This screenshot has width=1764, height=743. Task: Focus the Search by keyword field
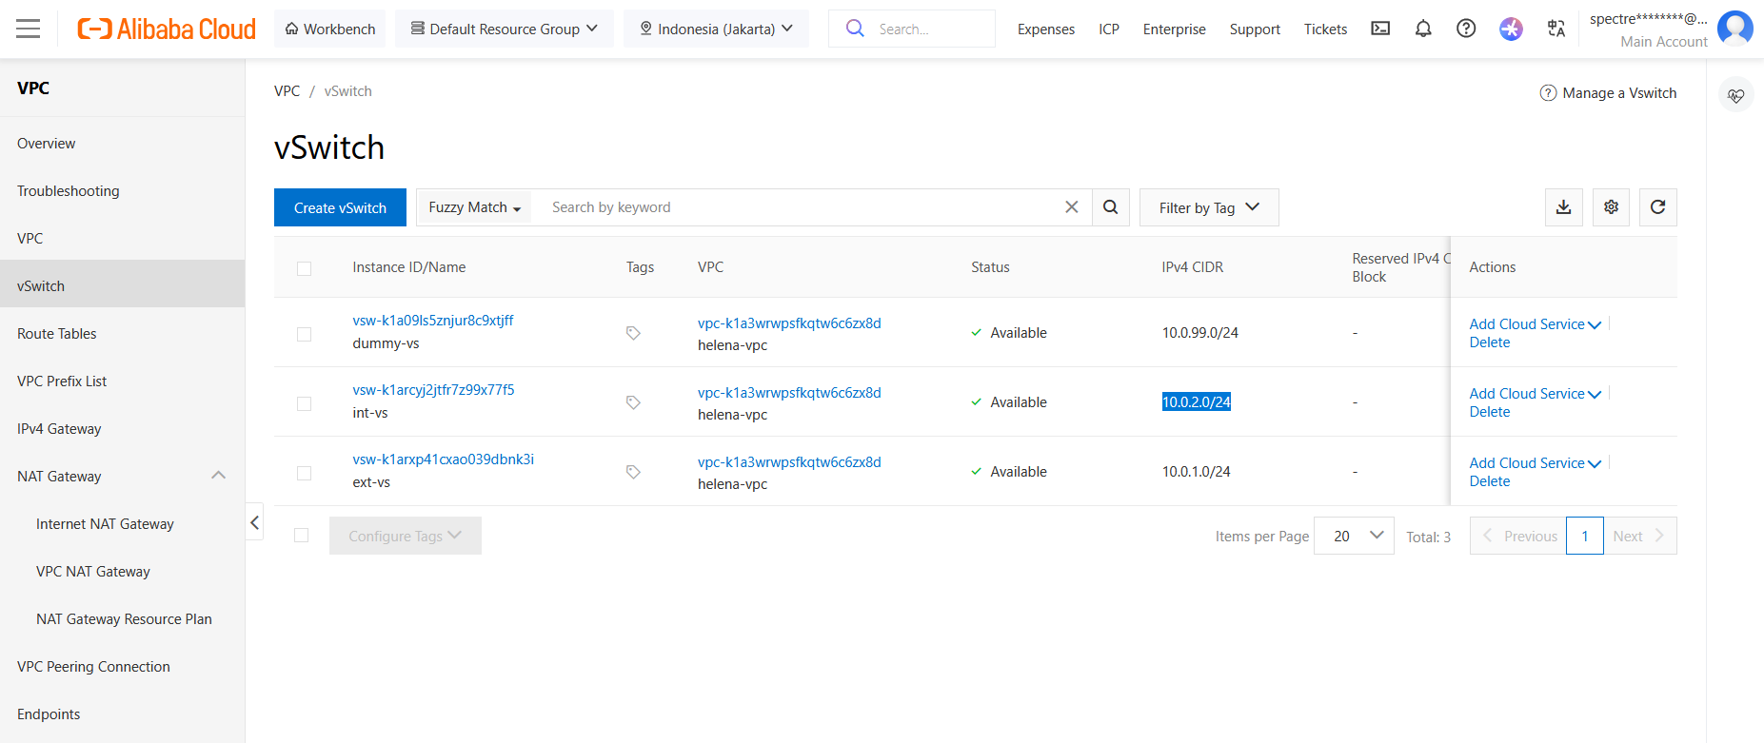pyautogui.click(x=800, y=207)
